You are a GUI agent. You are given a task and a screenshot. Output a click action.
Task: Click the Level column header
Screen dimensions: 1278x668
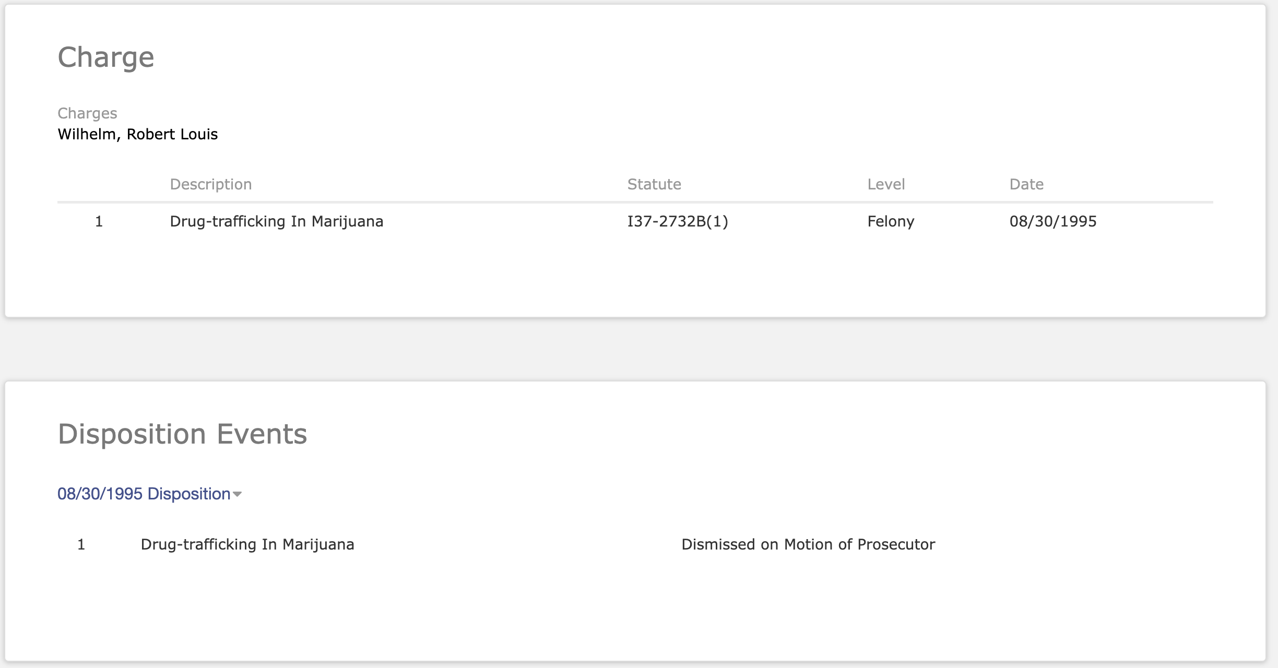pos(886,184)
